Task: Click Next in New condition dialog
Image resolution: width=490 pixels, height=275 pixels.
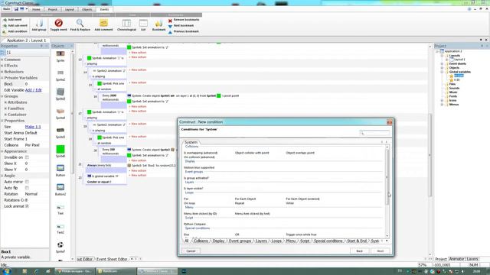Action: [380, 251]
